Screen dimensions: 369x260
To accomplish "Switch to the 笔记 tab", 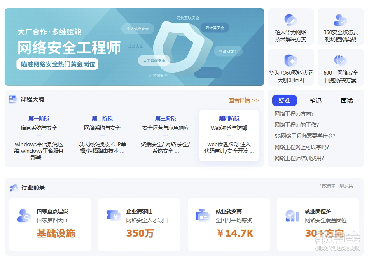I will point(315,101).
